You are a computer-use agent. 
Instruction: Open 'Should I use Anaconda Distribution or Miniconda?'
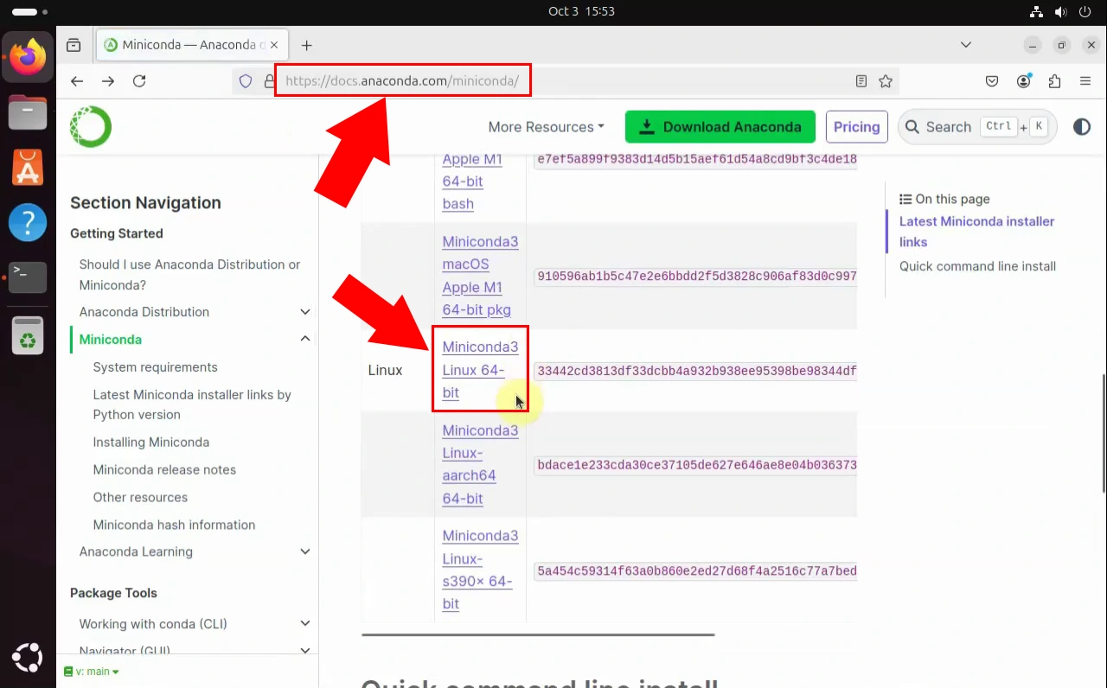[x=189, y=275]
